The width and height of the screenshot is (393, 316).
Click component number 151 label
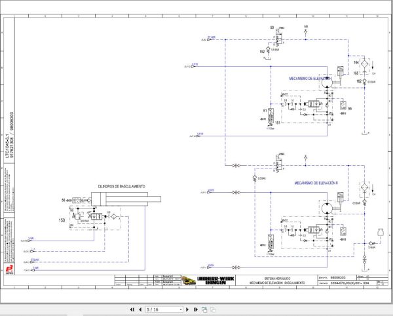278,123
